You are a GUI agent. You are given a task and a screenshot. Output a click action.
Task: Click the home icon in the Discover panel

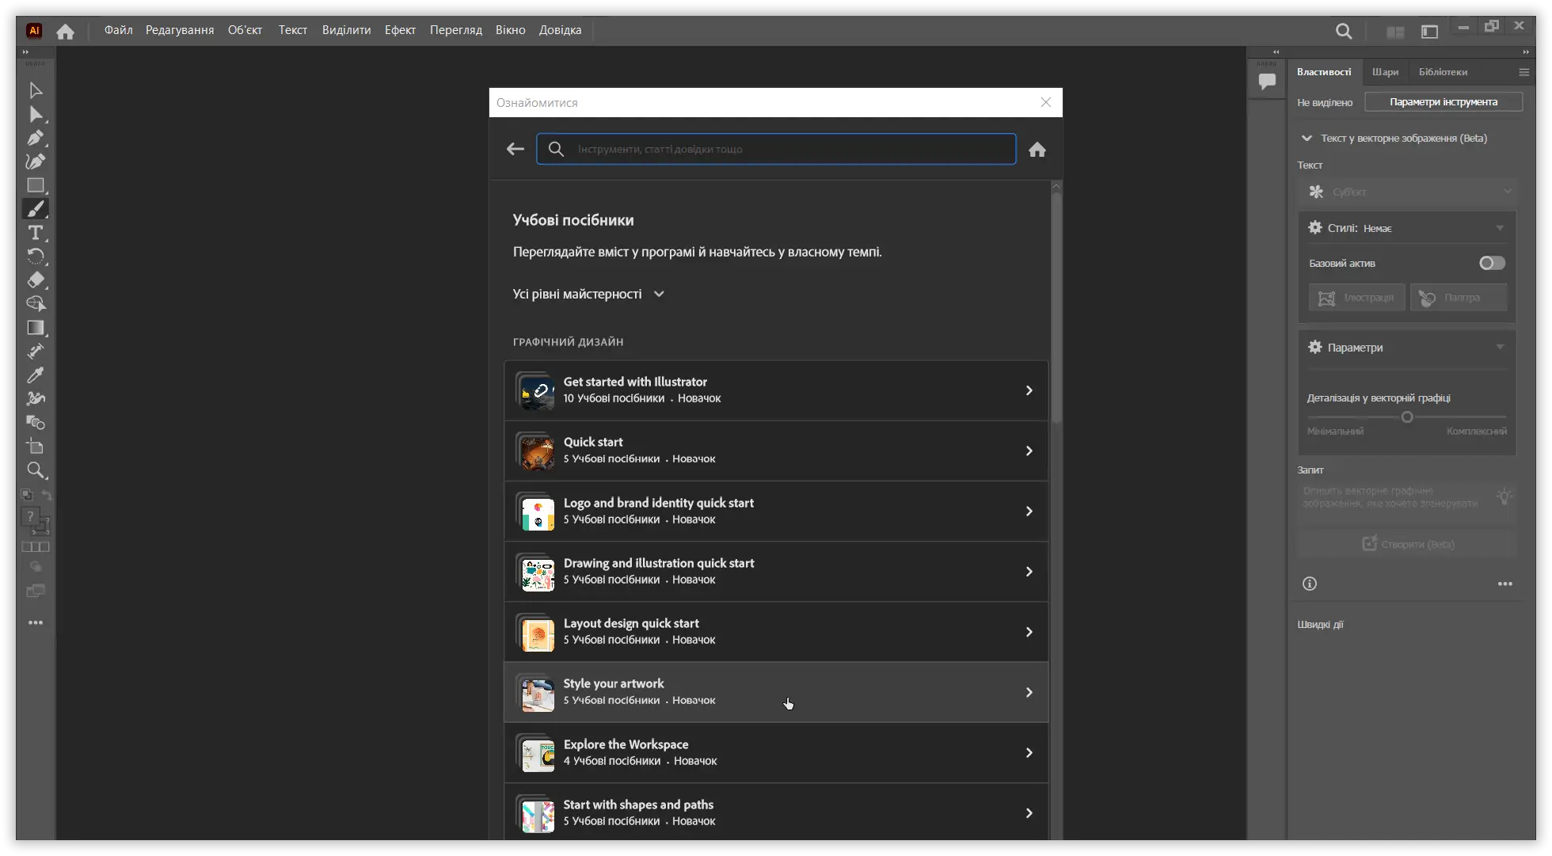click(1037, 150)
